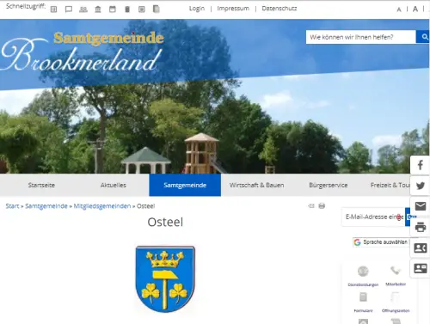Click the printer side icon
The height and width of the screenshot is (324, 430).
pyautogui.click(x=421, y=227)
